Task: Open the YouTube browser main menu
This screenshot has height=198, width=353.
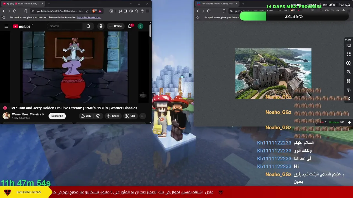Action: coord(148,11)
